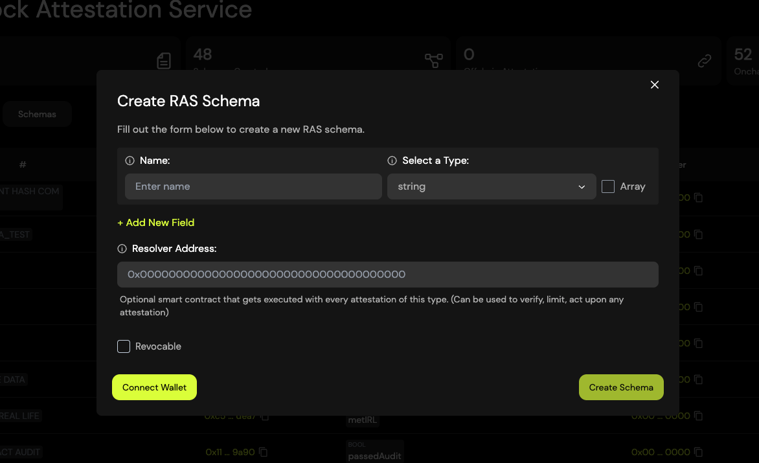Image resolution: width=759 pixels, height=463 pixels.
Task: Click the Connect Wallet button
Action: 154,387
